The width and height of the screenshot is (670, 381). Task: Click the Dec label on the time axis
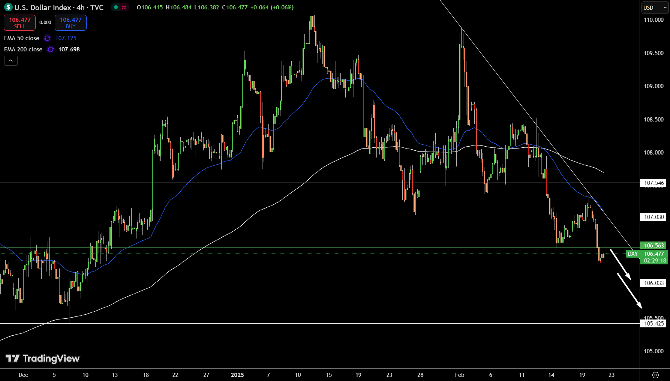[x=23, y=375]
